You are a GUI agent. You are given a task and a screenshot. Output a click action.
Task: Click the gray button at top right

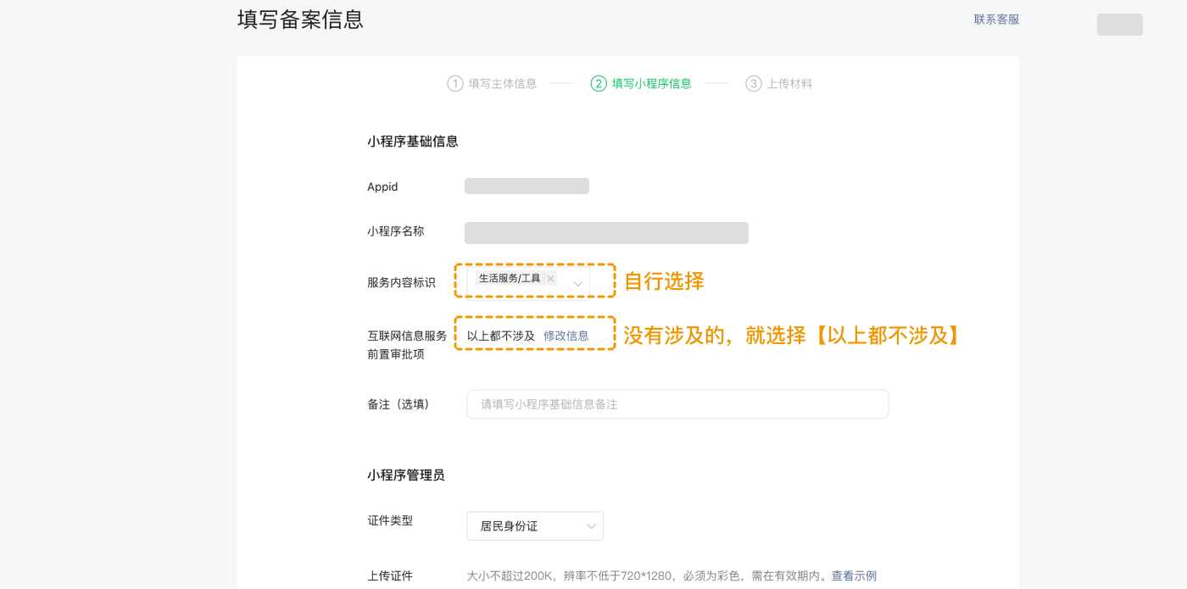(1119, 25)
